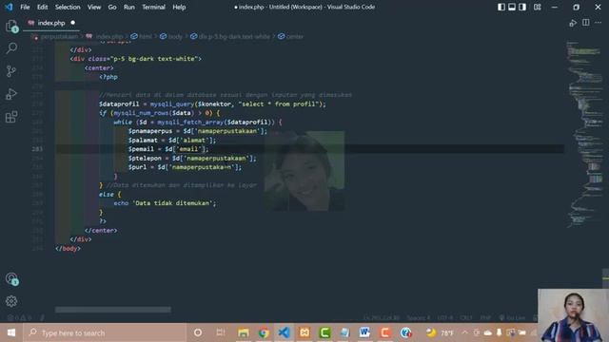Screen dimensions: 609x342
Task: Click the problems errors and warnings indicator
Action: click(x=20, y=318)
